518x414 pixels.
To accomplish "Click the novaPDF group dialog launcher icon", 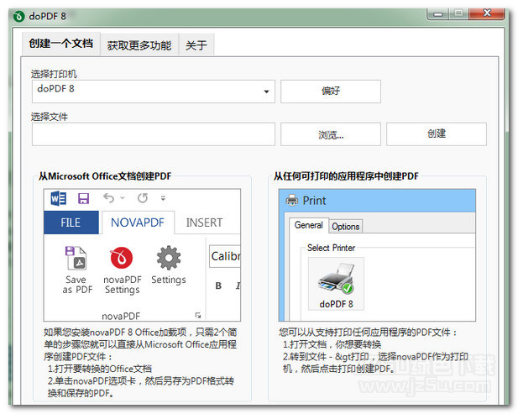I will [198, 315].
